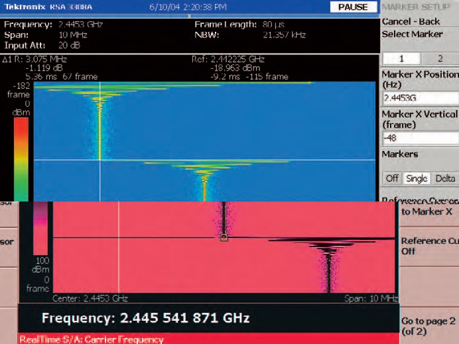Click the Frequency 2.445 541 871 GHz readout
459x344 pixels.
point(145,319)
